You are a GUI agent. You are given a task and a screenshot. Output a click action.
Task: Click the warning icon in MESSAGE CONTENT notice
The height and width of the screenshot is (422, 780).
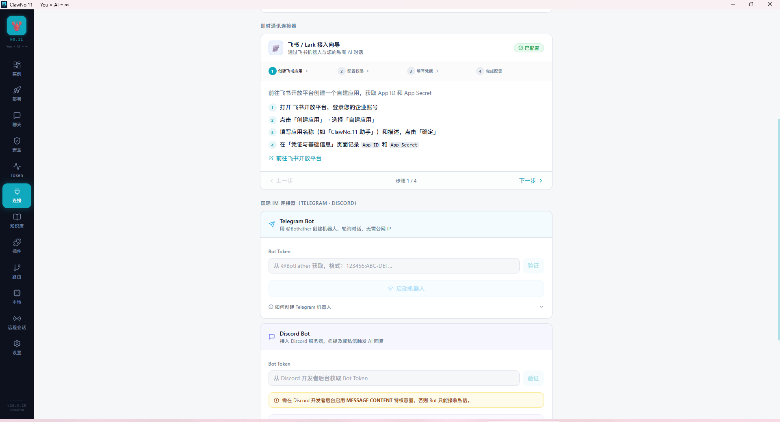tap(277, 400)
